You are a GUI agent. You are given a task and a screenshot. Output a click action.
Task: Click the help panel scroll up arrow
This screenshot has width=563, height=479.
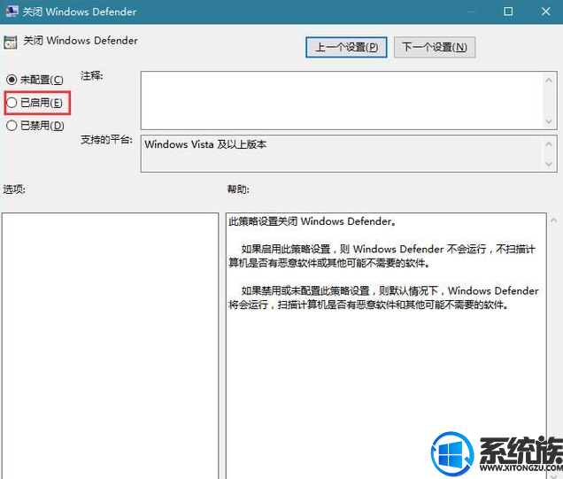pyautogui.click(x=553, y=220)
